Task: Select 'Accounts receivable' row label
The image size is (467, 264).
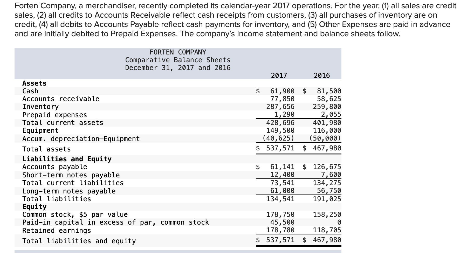Action: [61, 99]
